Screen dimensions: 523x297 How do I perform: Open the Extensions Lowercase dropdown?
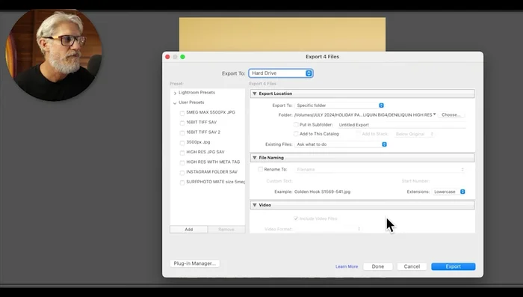point(449,192)
